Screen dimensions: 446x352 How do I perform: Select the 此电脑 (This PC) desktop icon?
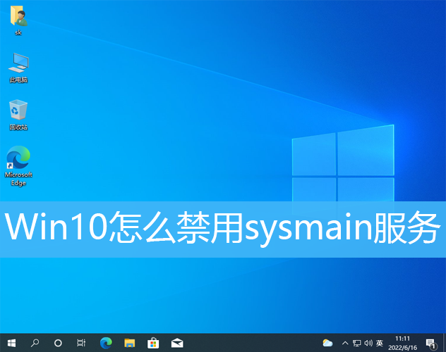[x=18, y=67]
